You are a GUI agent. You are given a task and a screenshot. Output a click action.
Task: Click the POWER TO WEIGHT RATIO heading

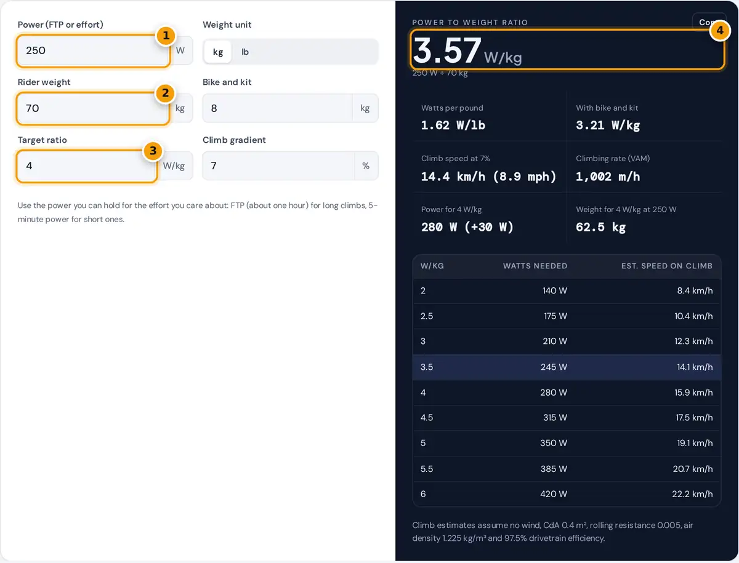tap(470, 22)
